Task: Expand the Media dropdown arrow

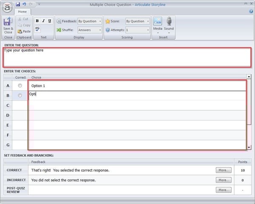Action: tap(158, 33)
